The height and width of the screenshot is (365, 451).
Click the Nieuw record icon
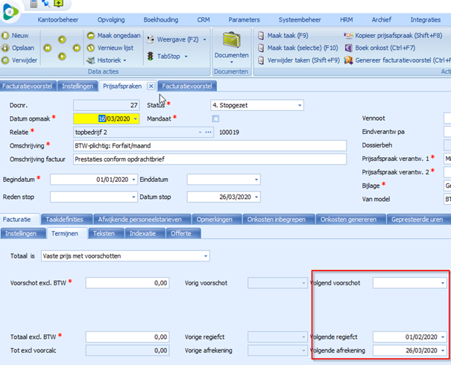6,35
